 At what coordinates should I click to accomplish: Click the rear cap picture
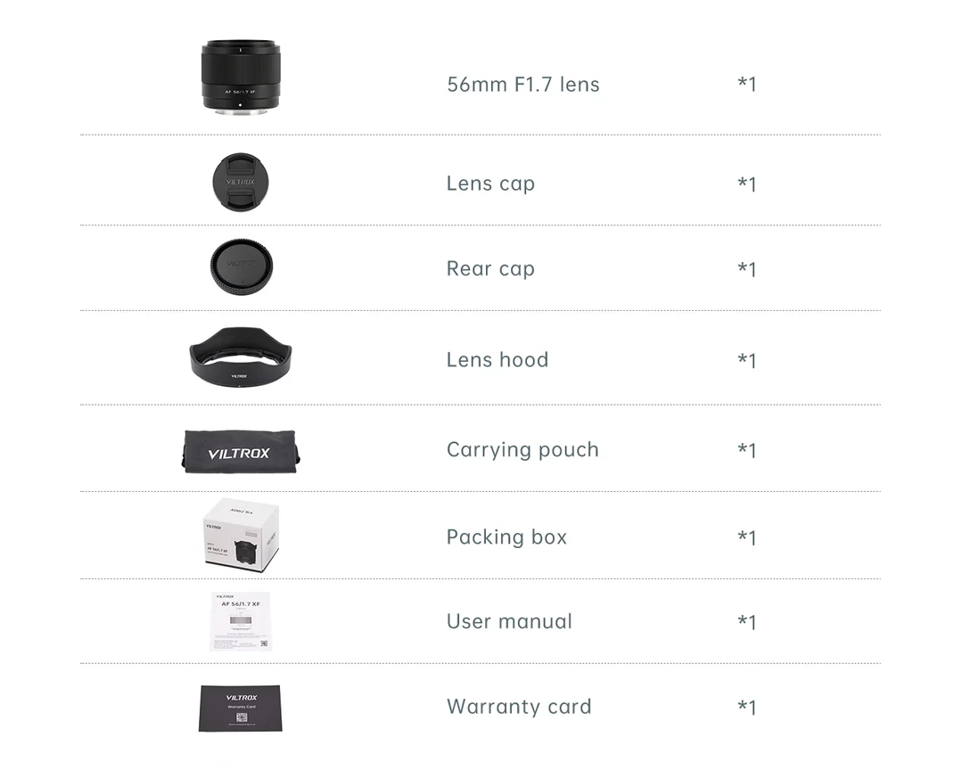tap(241, 267)
